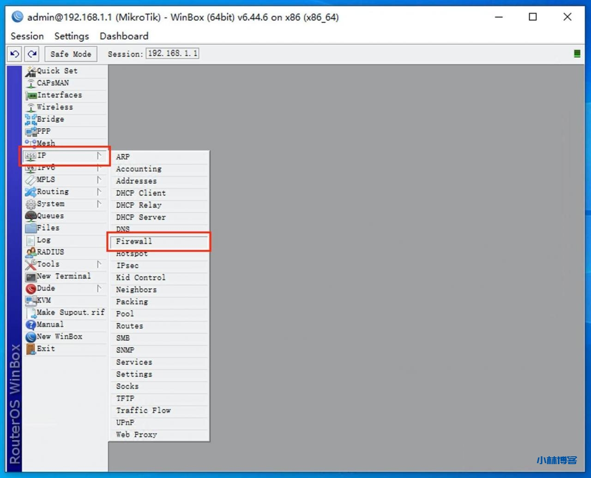
Task: Expand the System submenu arrow
Action: tap(99, 203)
